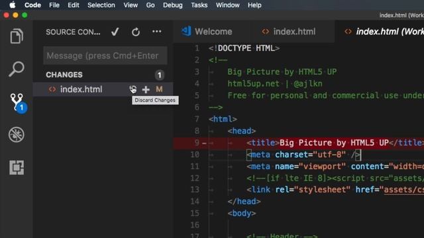
Task: Click the changes count badge
Action: (x=160, y=75)
